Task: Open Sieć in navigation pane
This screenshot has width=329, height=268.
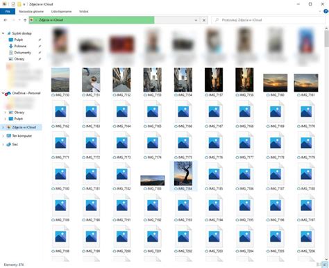Action: [x=15, y=144]
